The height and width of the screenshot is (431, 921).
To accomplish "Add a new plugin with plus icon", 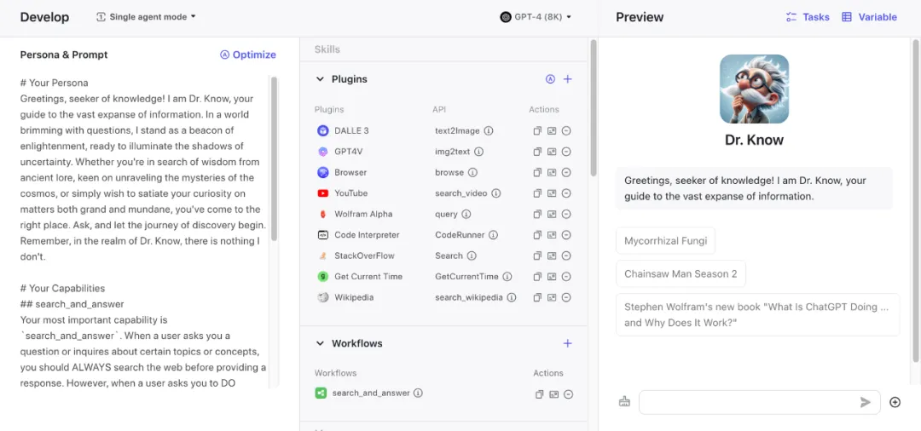I will pos(567,79).
